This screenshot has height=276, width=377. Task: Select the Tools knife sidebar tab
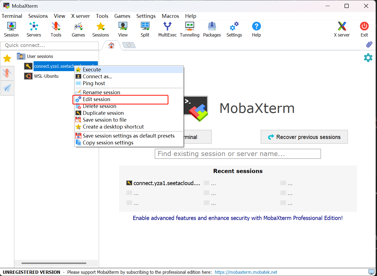[x=7, y=73]
